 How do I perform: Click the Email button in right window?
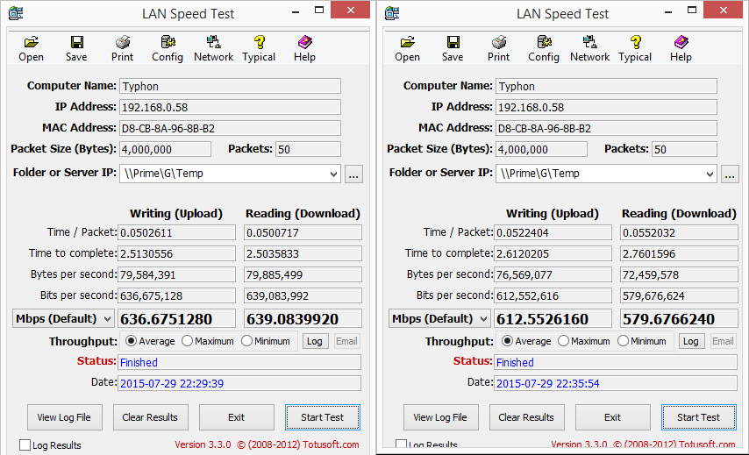pos(724,341)
